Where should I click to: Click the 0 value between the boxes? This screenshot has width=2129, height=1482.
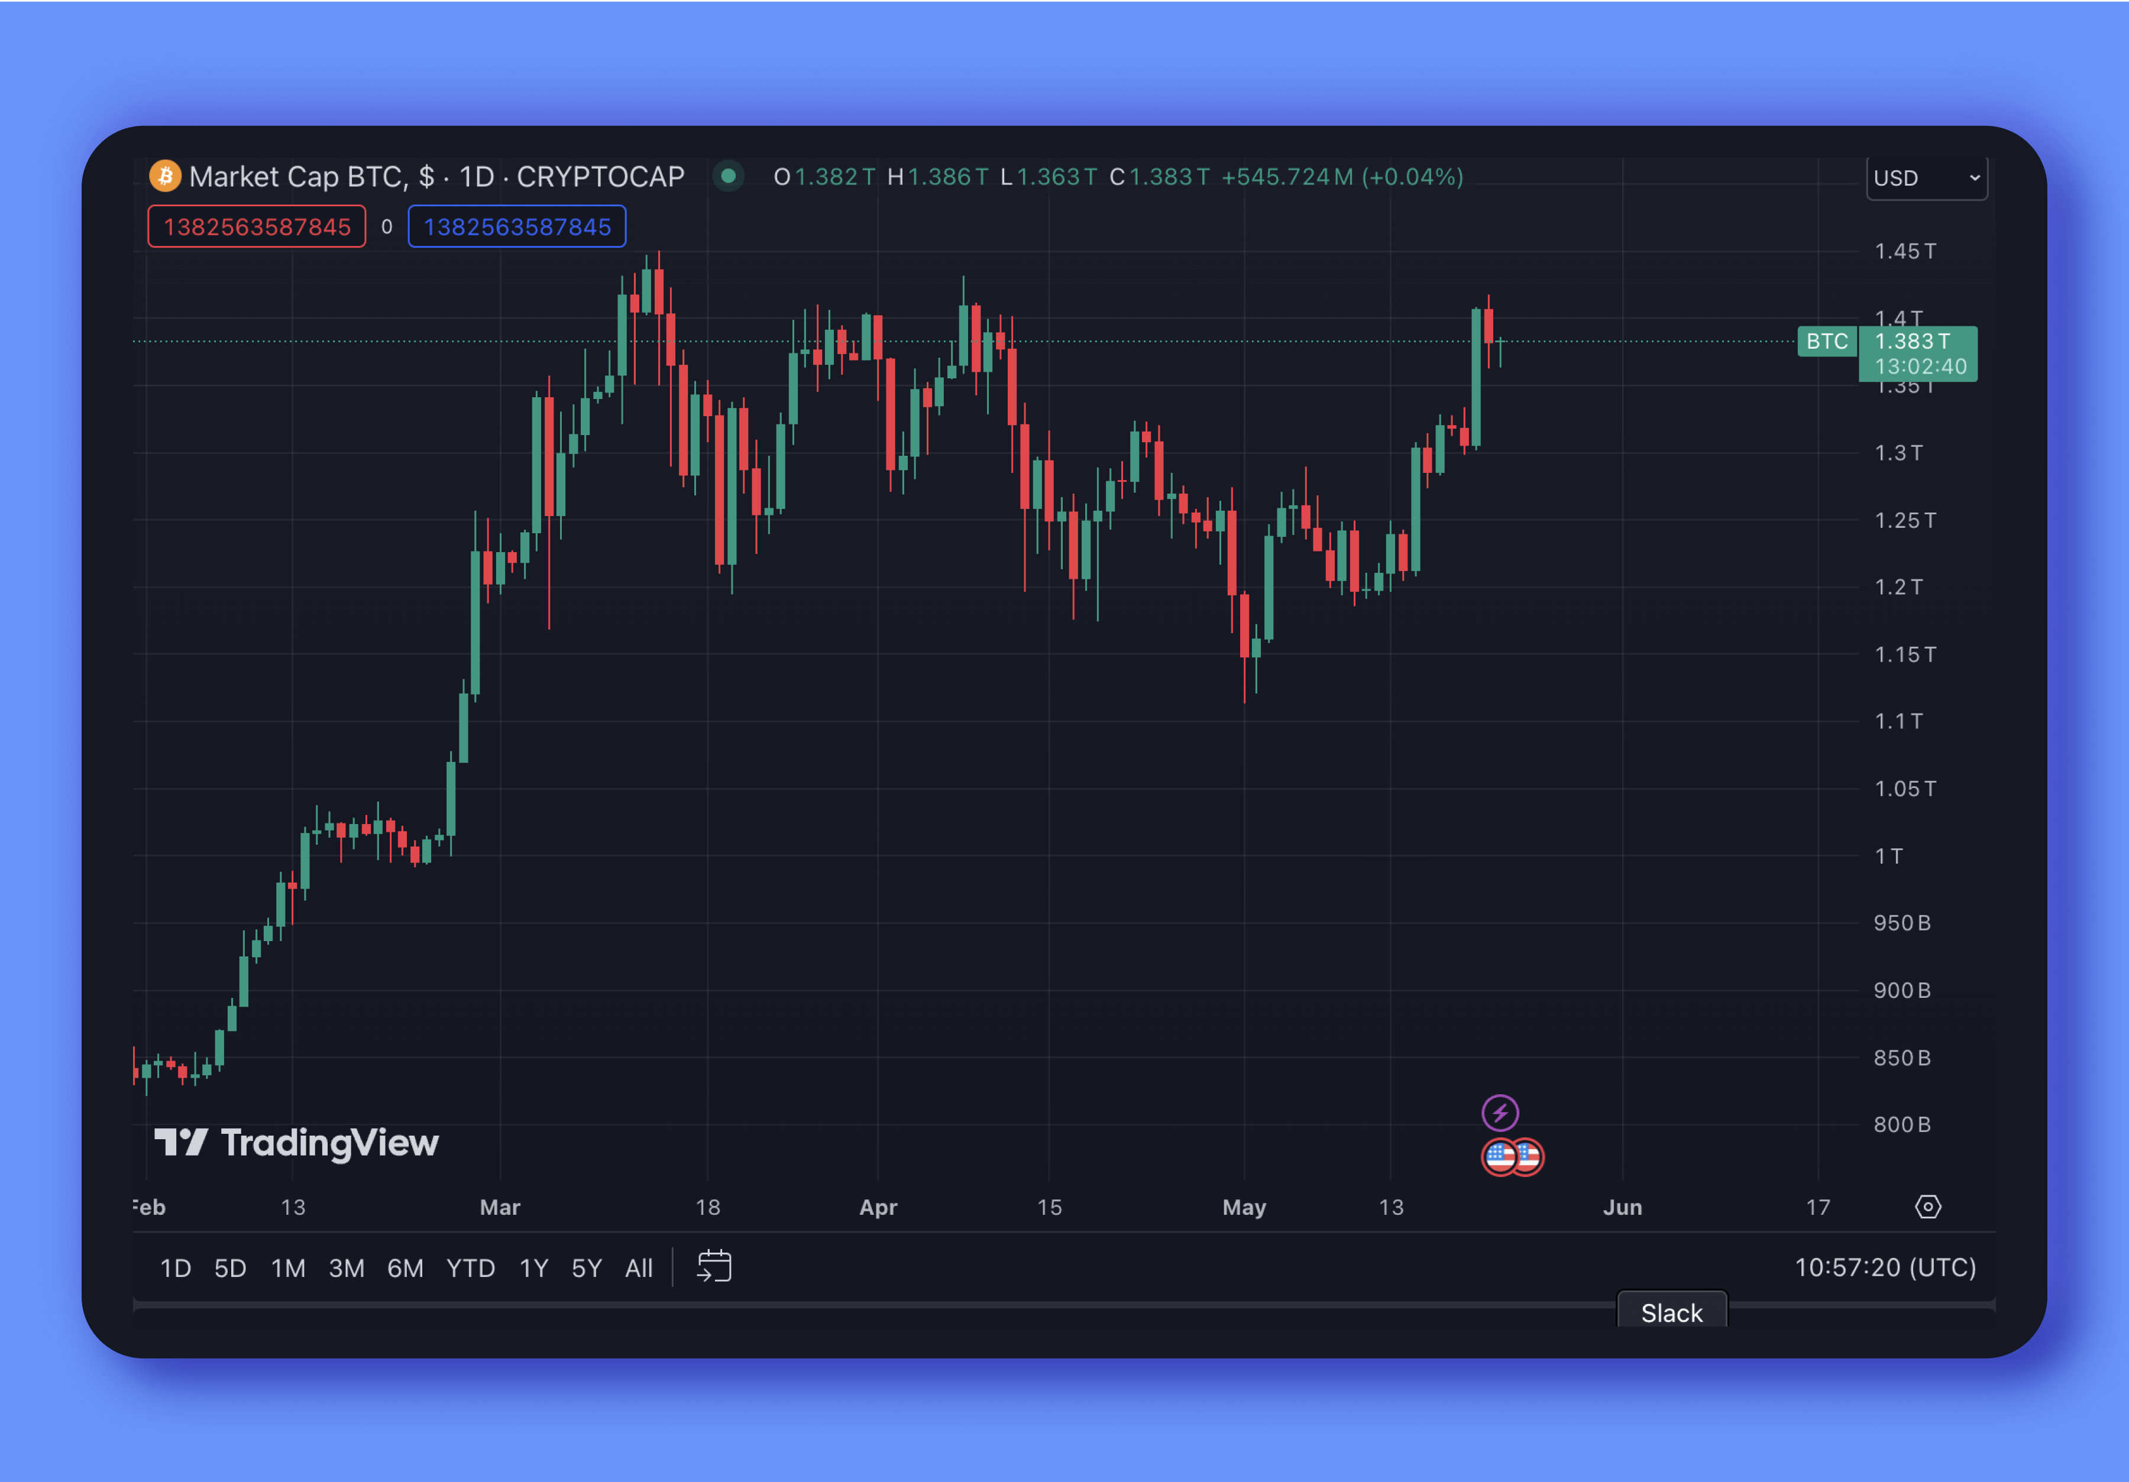click(387, 227)
